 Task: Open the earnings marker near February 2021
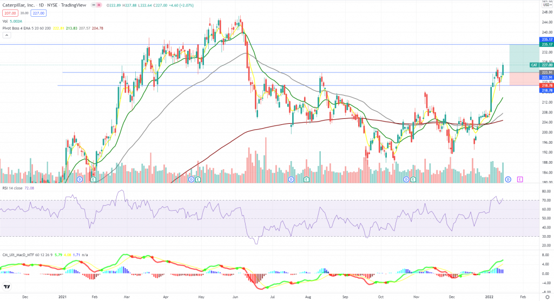click(93, 179)
